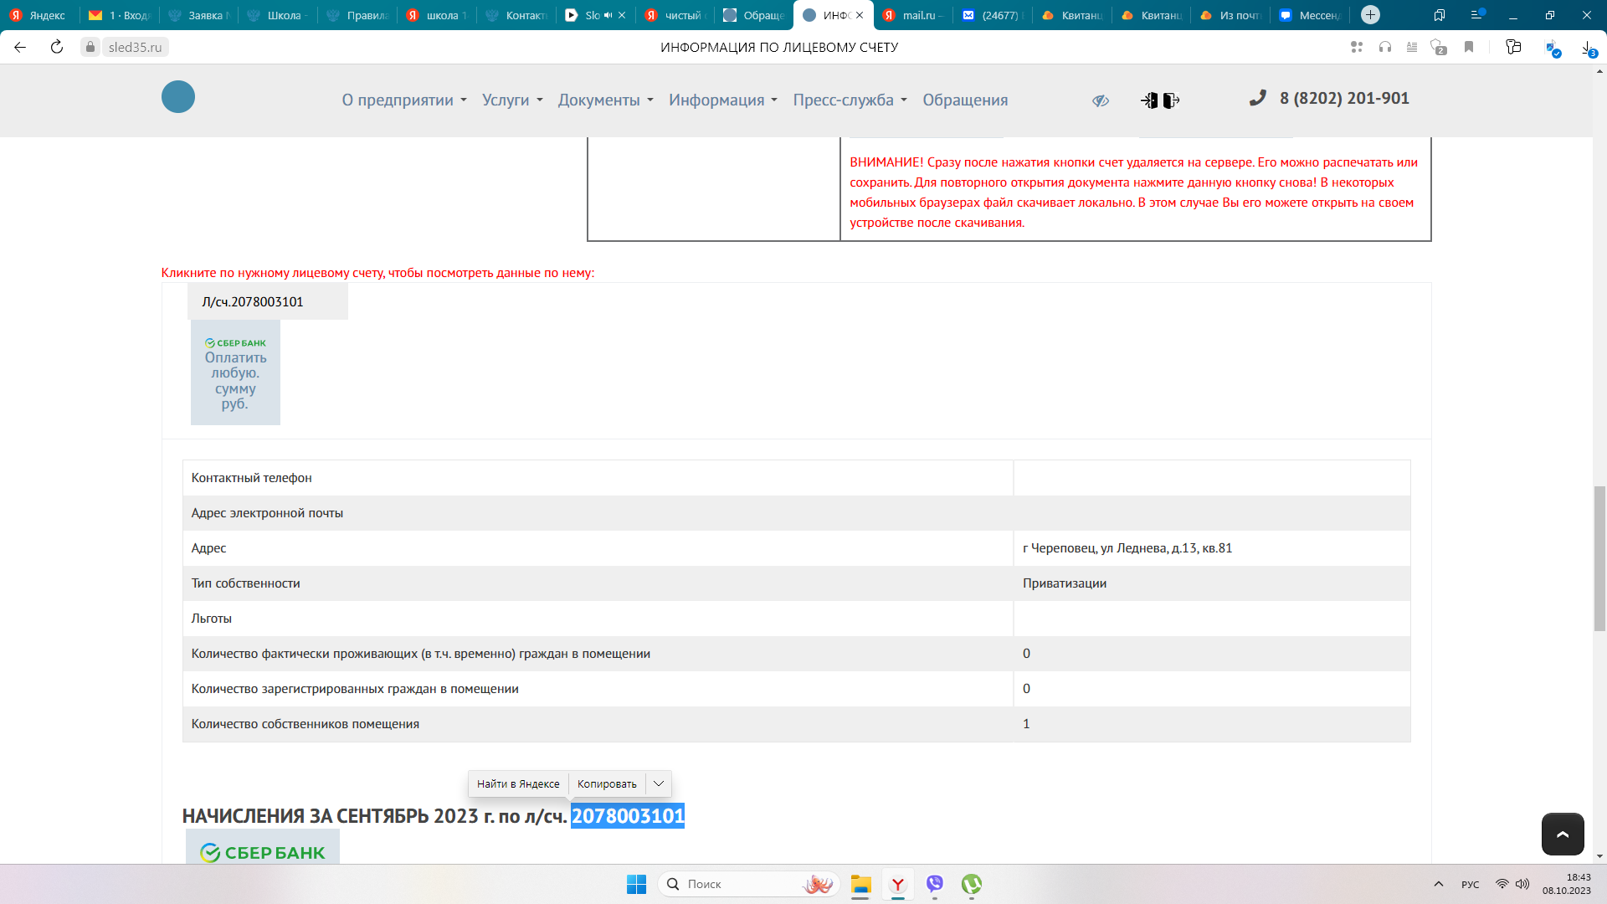
Task: Click the round blue site logo
Action: pyautogui.click(x=178, y=97)
